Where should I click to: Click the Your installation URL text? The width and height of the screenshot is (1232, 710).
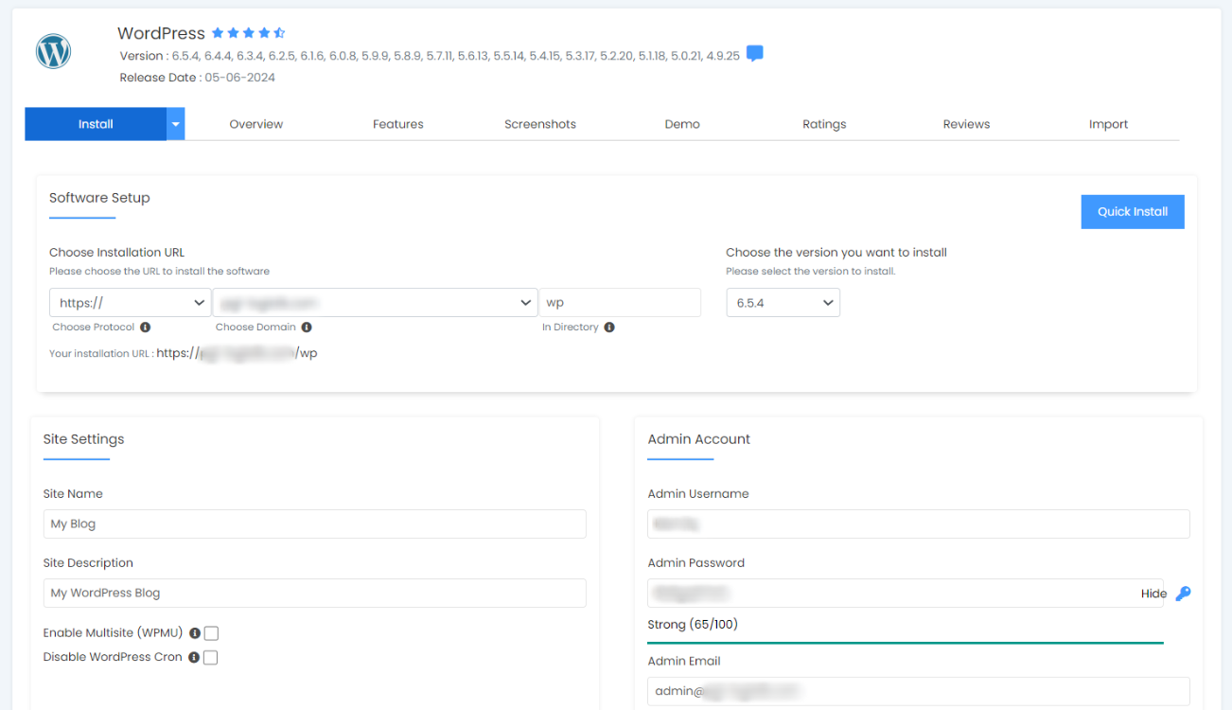point(184,353)
